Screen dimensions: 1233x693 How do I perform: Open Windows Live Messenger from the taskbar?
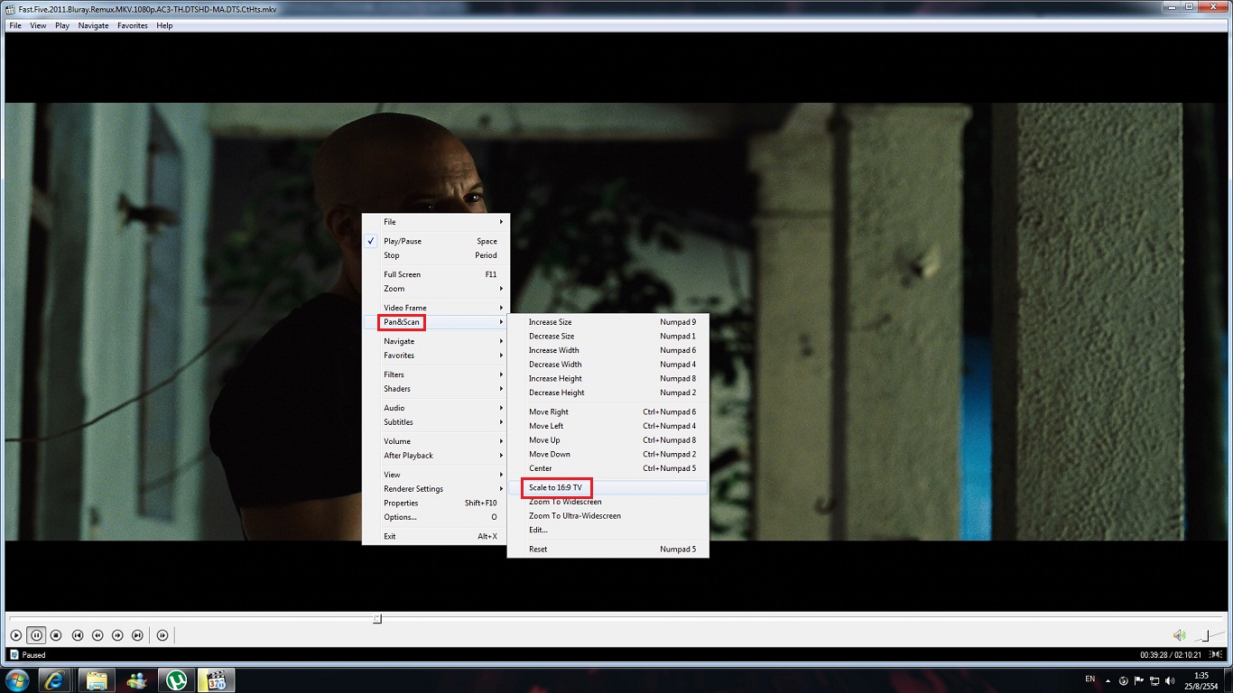click(x=137, y=679)
